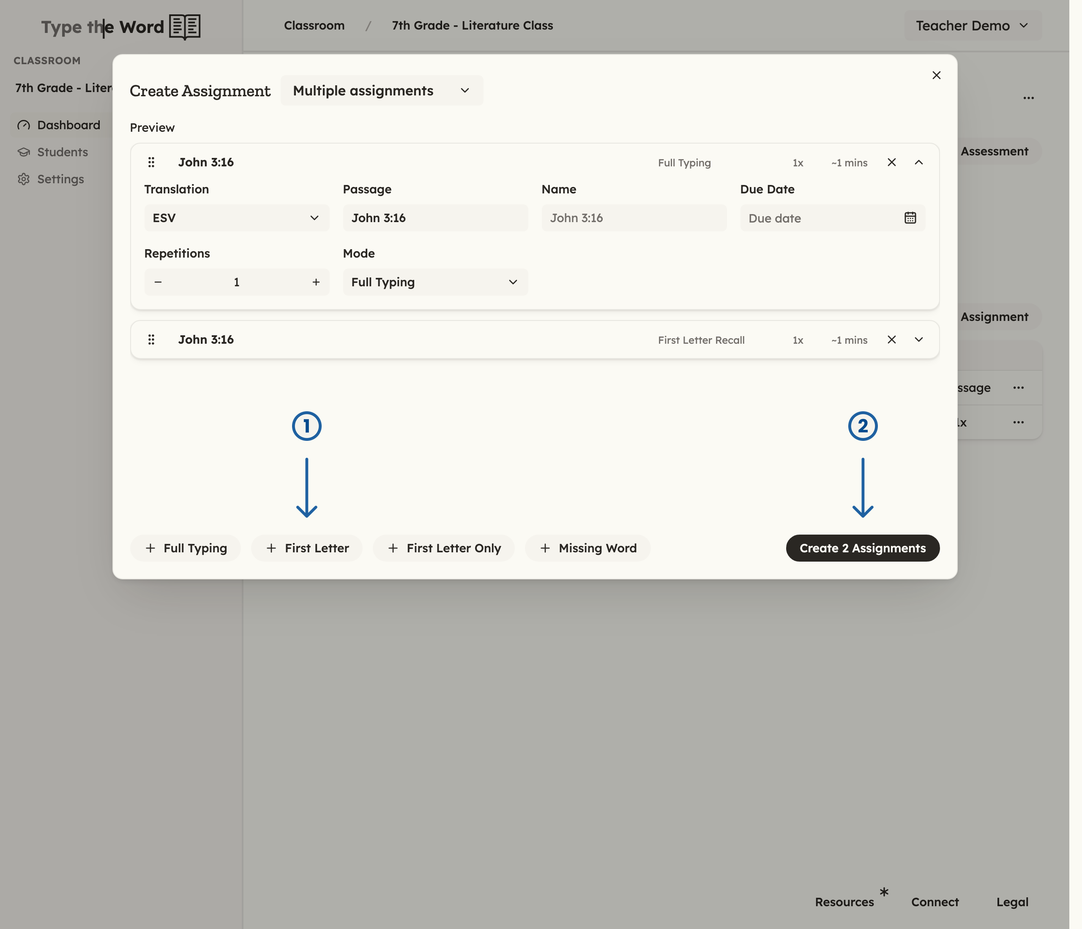Open the Settings sidebar item
The width and height of the screenshot is (1082, 929).
51,179
